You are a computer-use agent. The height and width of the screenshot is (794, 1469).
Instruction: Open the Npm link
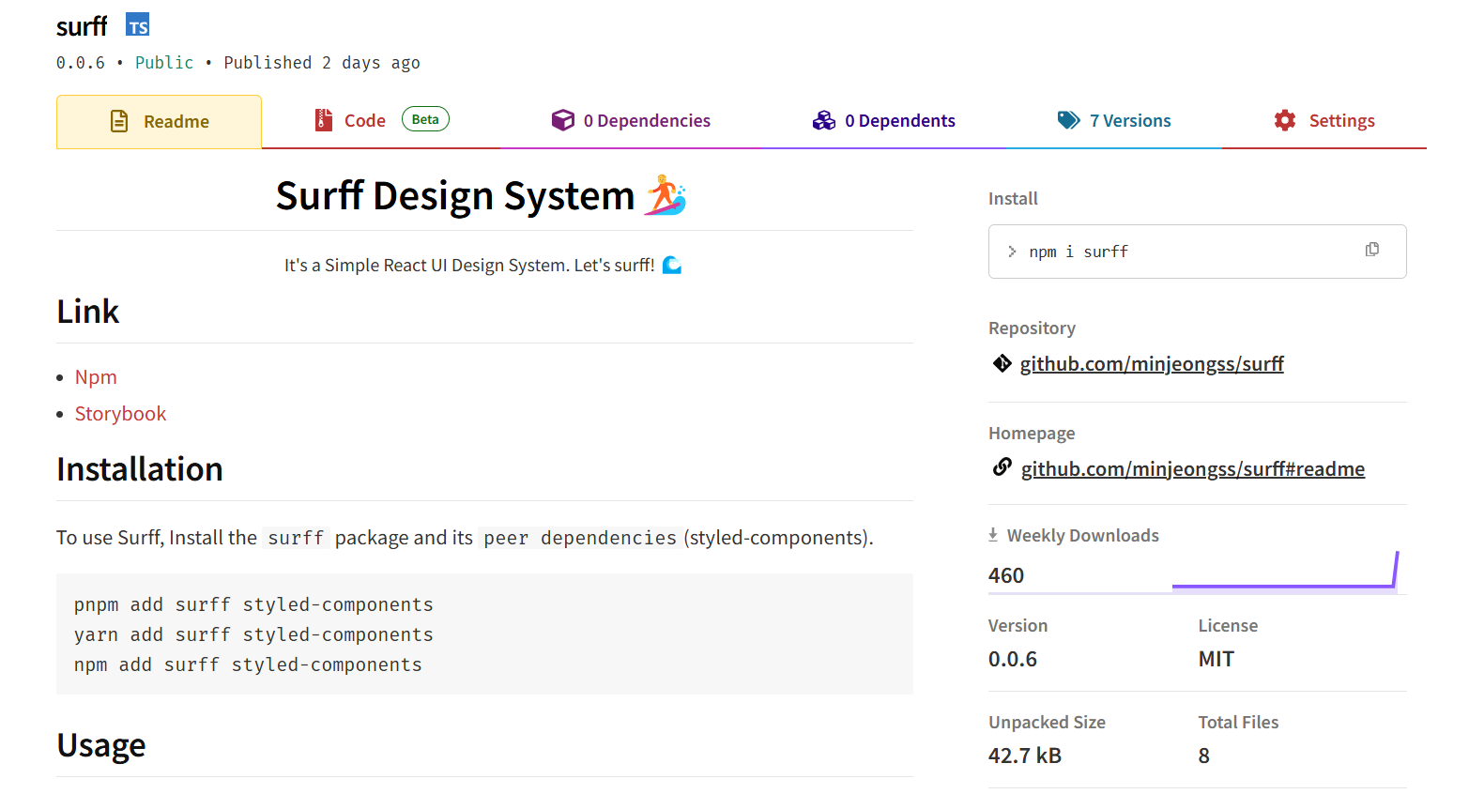coord(96,377)
